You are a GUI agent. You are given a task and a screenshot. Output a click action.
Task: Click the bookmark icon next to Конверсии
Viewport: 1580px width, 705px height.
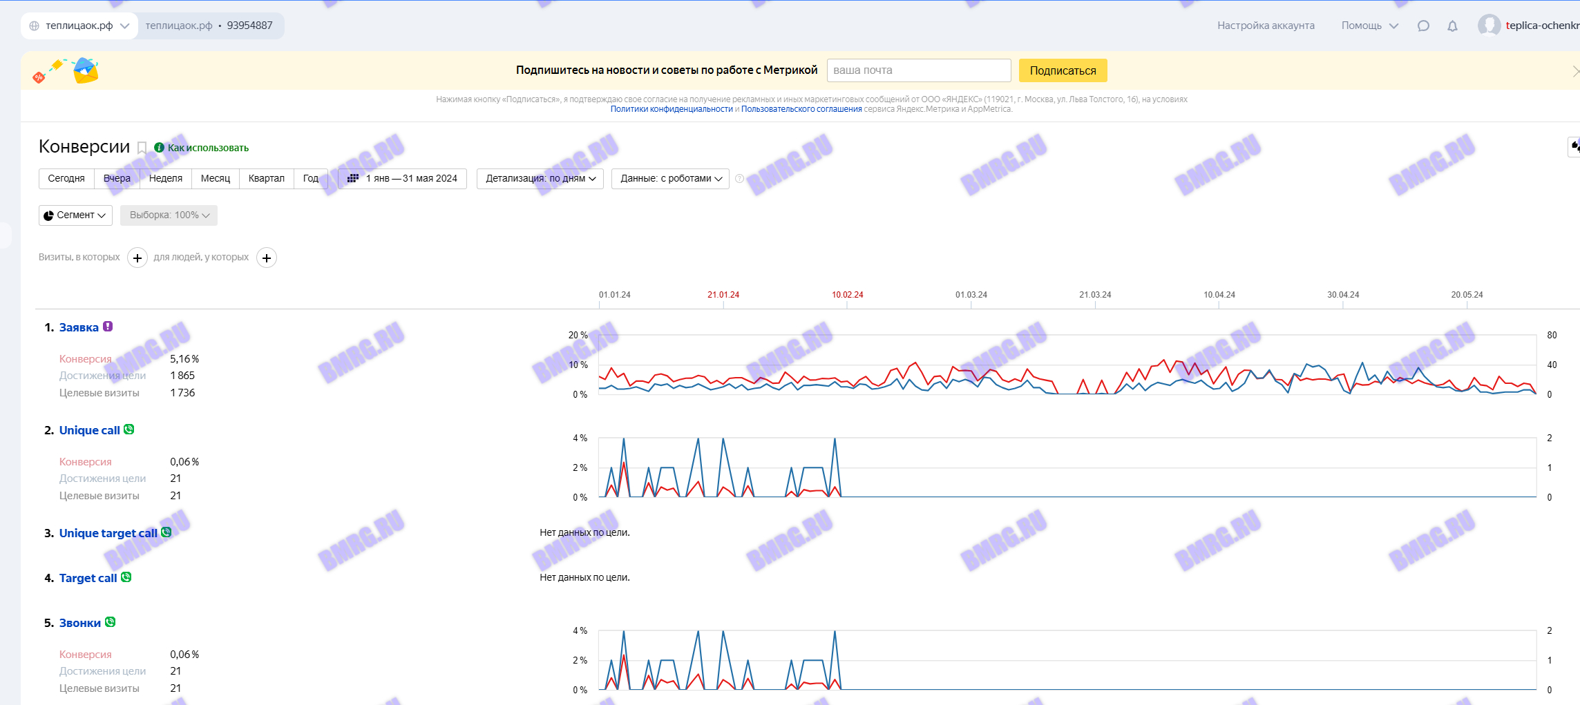pyautogui.click(x=142, y=148)
